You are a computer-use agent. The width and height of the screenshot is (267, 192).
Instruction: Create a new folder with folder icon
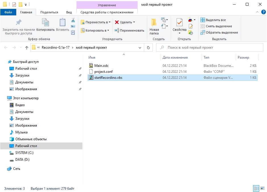[154, 25]
